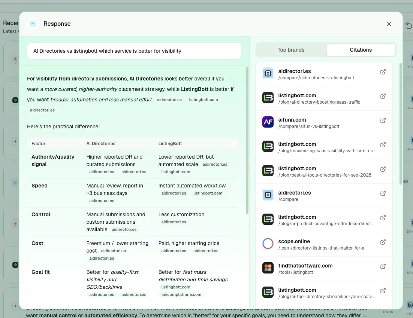
Task: Click the listingbott logo beside /blog/ai-product-advantage
Action: pyautogui.click(x=268, y=219)
